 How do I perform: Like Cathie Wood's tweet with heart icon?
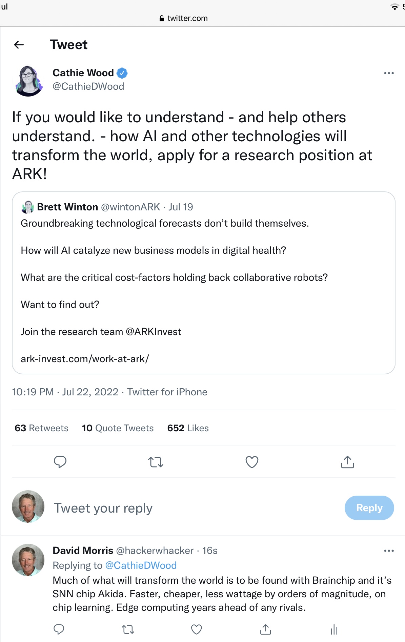[x=252, y=462]
